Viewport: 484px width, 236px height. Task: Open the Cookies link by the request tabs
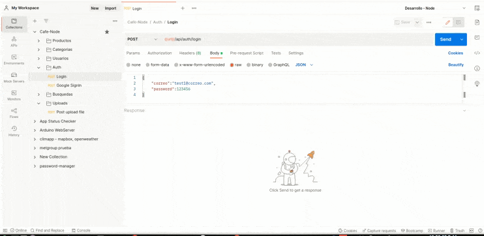point(455,53)
